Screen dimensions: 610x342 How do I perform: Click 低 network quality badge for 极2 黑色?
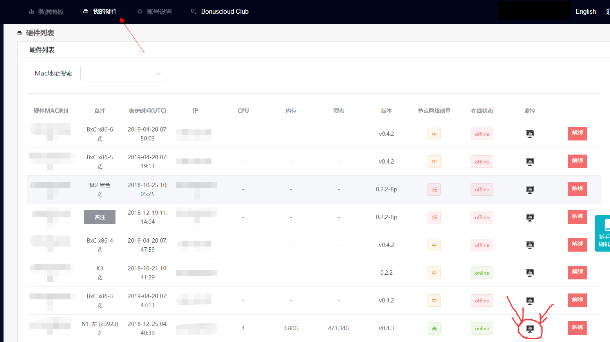434,189
